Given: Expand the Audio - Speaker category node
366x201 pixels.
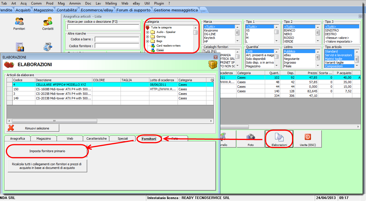Looking at the screenshot, I should (147, 32).
